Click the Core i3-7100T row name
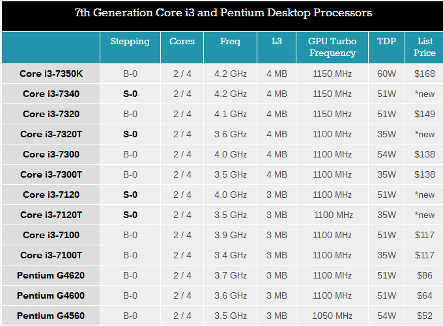 pyautogui.click(x=51, y=256)
